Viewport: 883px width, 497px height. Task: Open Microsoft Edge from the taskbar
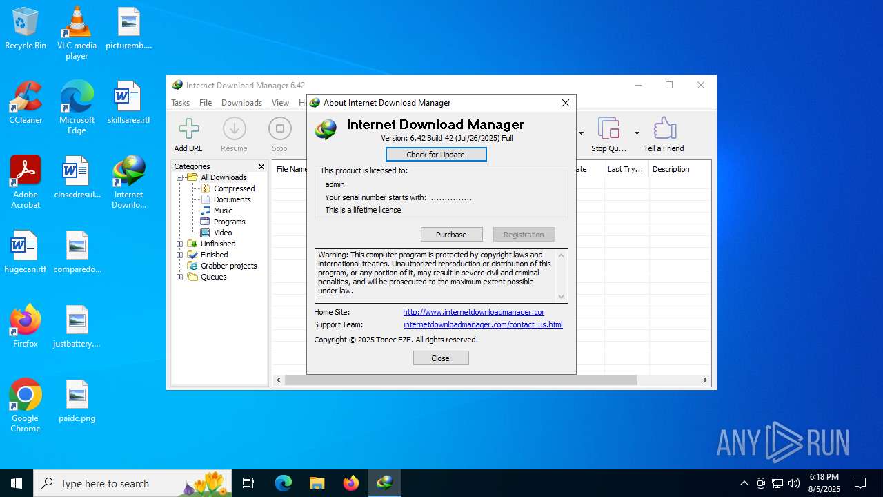[284, 483]
